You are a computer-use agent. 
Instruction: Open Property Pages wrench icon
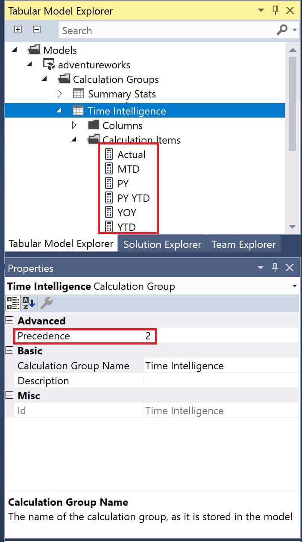click(46, 303)
